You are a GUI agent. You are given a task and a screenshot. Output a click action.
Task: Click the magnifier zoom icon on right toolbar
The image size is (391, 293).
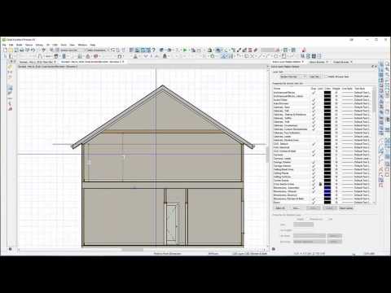pyautogui.click(x=387, y=64)
